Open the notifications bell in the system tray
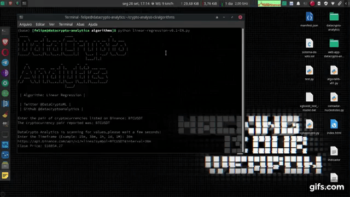Image resolution: width=350 pixels, height=197 pixels. point(298,3)
